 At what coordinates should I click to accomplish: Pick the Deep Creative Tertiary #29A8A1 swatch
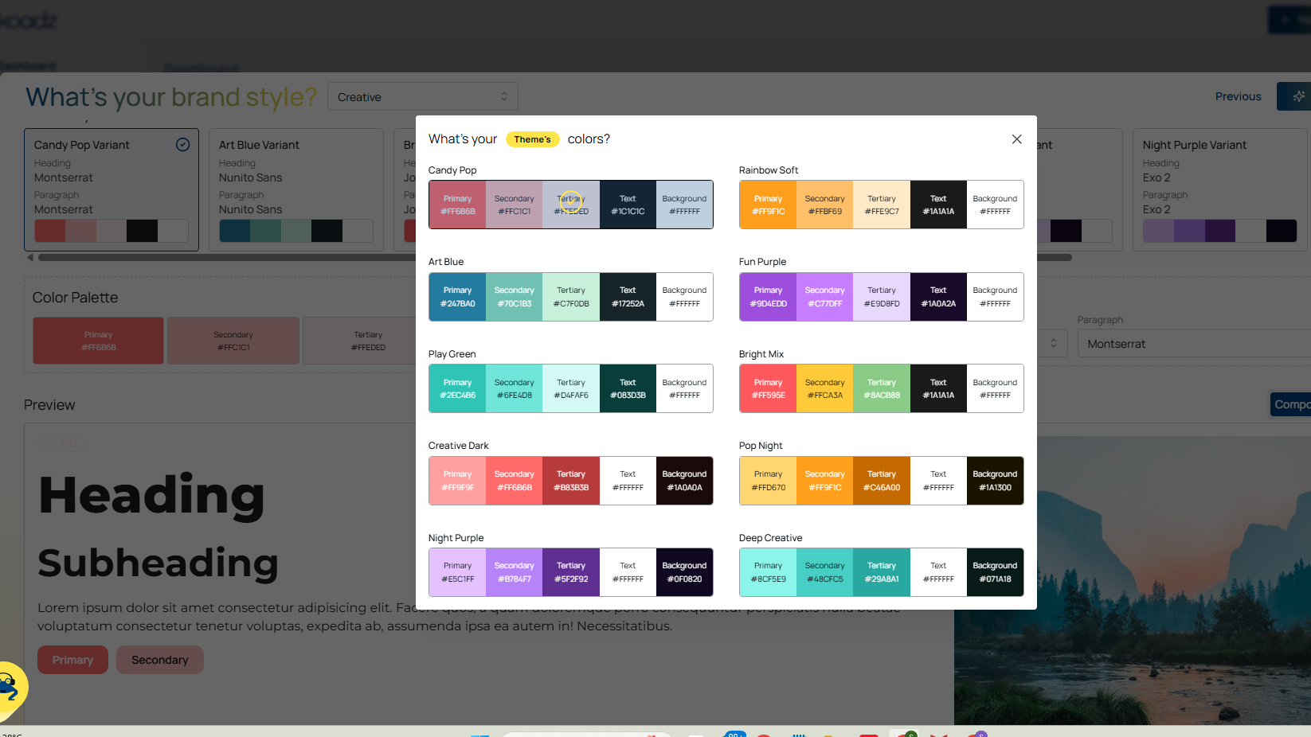(x=881, y=572)
